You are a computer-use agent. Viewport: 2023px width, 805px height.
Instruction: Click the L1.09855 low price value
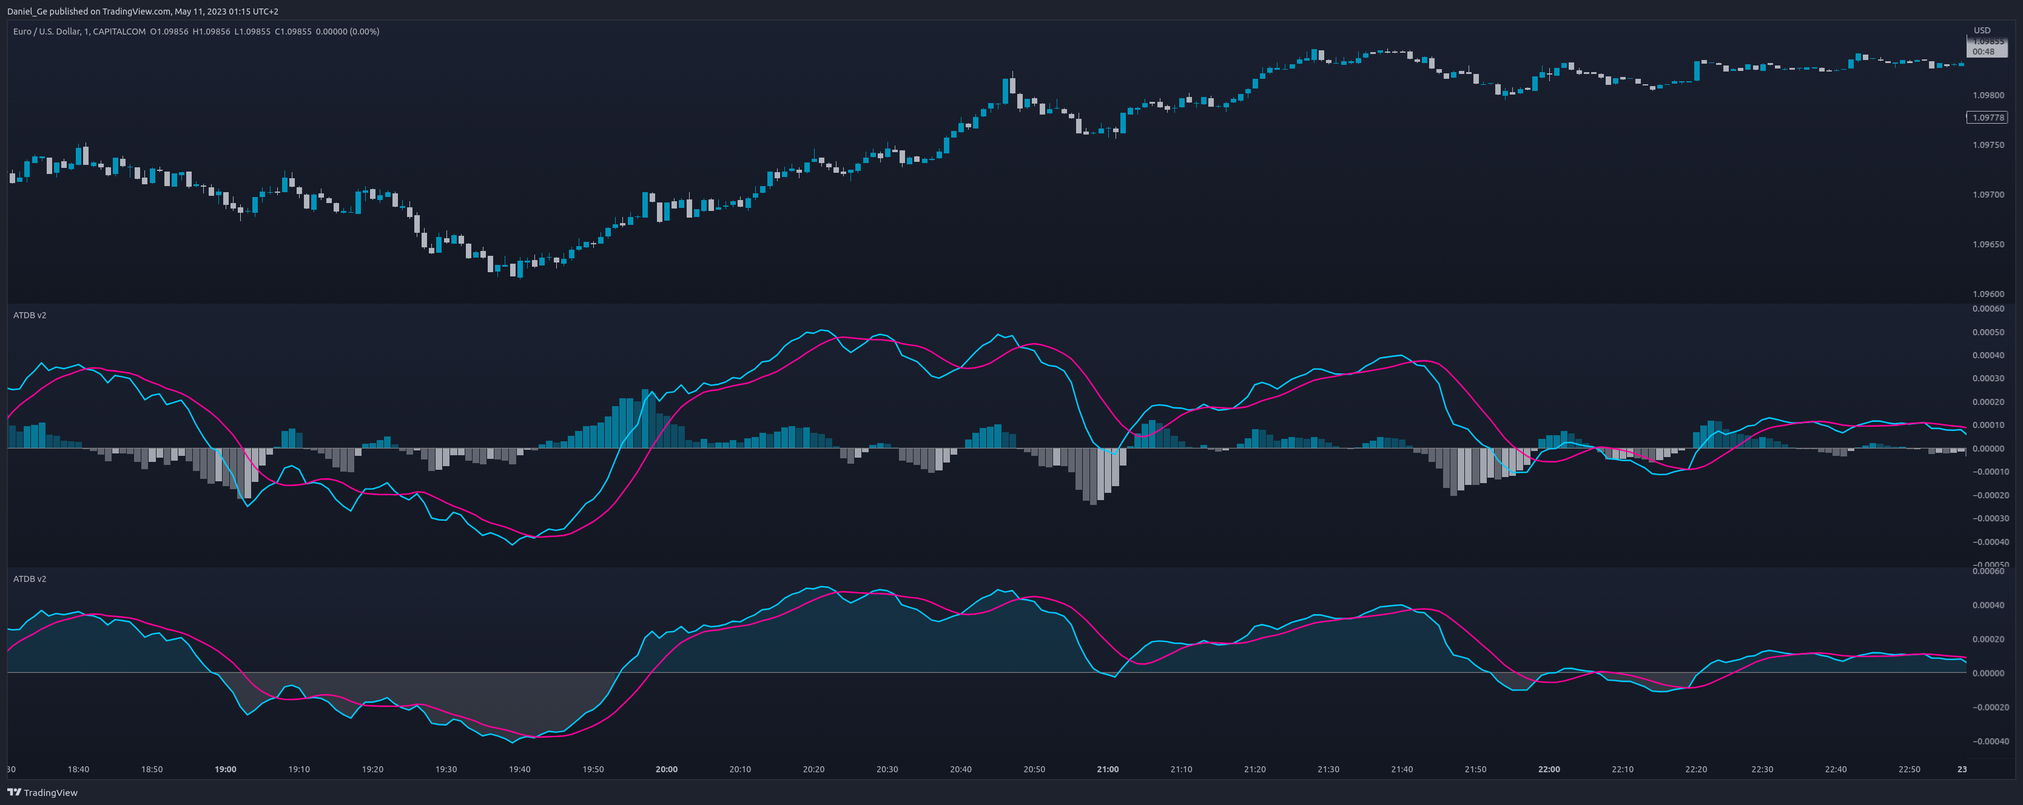(252, 32)
